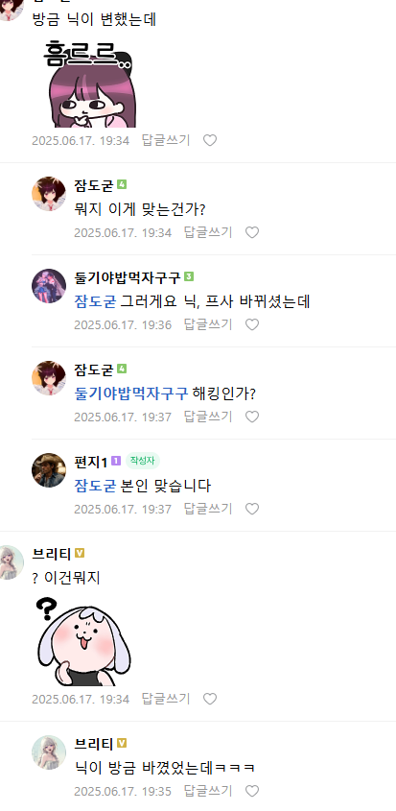Viewport: 396px width, 811px height.
Task: Click the level 4 badge beside 잠도굳's first reply
Action: tap(122, 184)
